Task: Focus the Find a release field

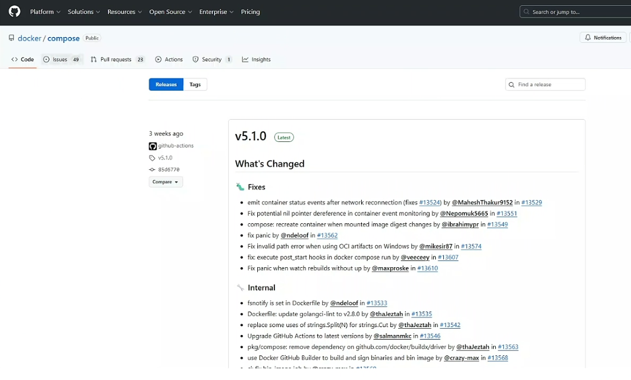Action: click(545, 84)
